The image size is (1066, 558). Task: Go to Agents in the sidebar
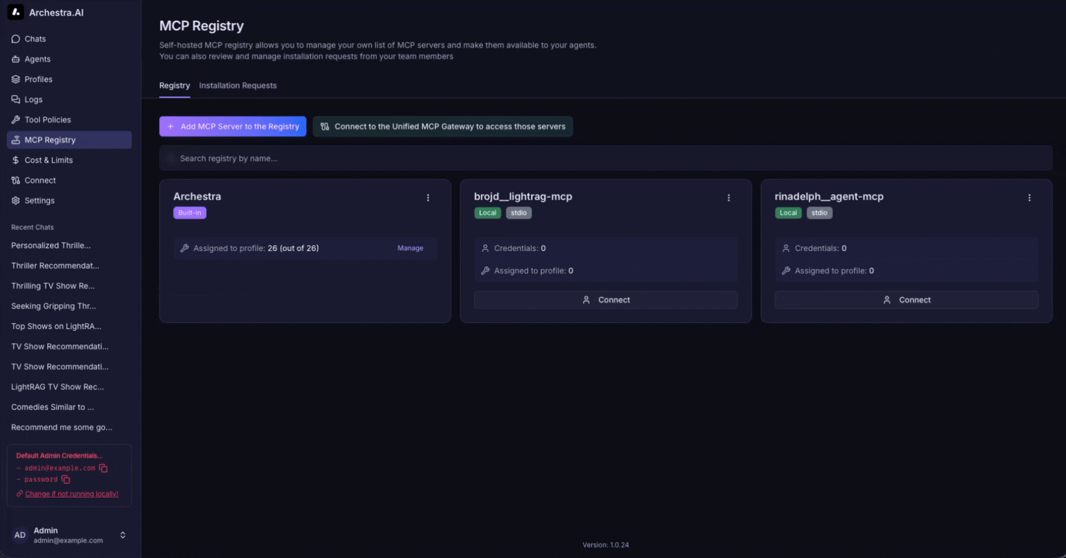(37, 59)
